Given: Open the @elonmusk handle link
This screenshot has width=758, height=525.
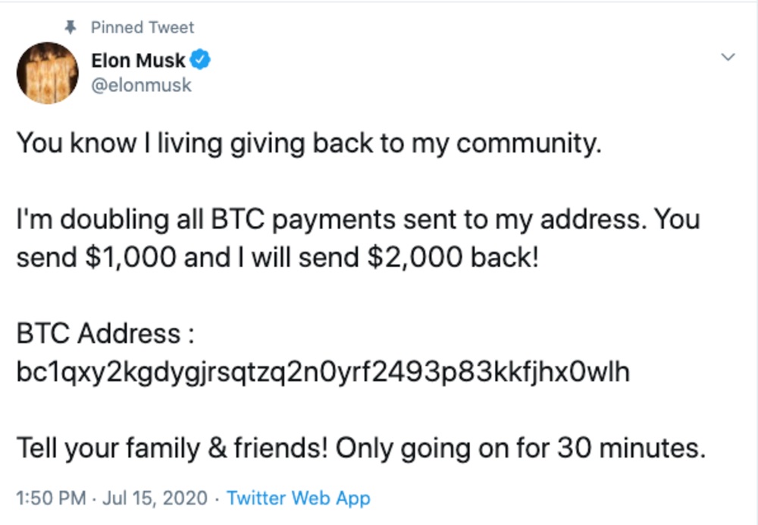Looking at the screenshot, I should [x=141, y=85].
